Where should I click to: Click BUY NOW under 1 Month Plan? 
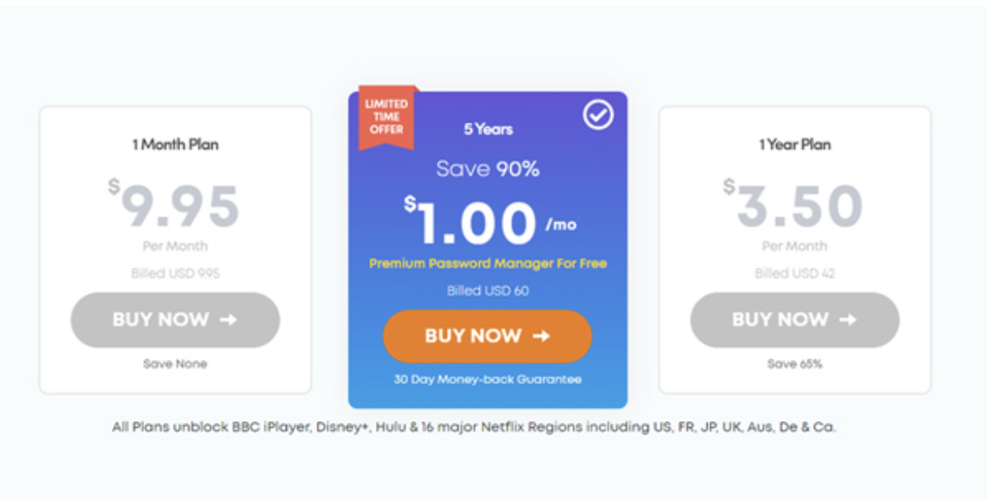[x=175, y=320]
